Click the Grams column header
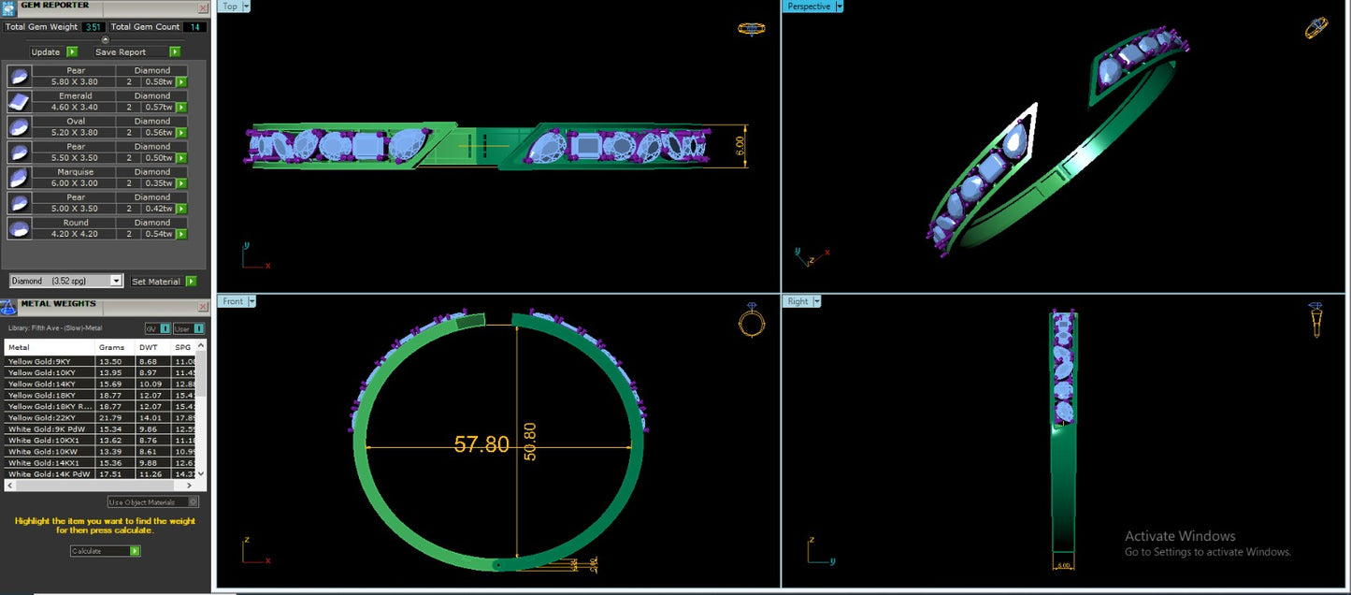 pyautogui.click(x=115, y=347)
